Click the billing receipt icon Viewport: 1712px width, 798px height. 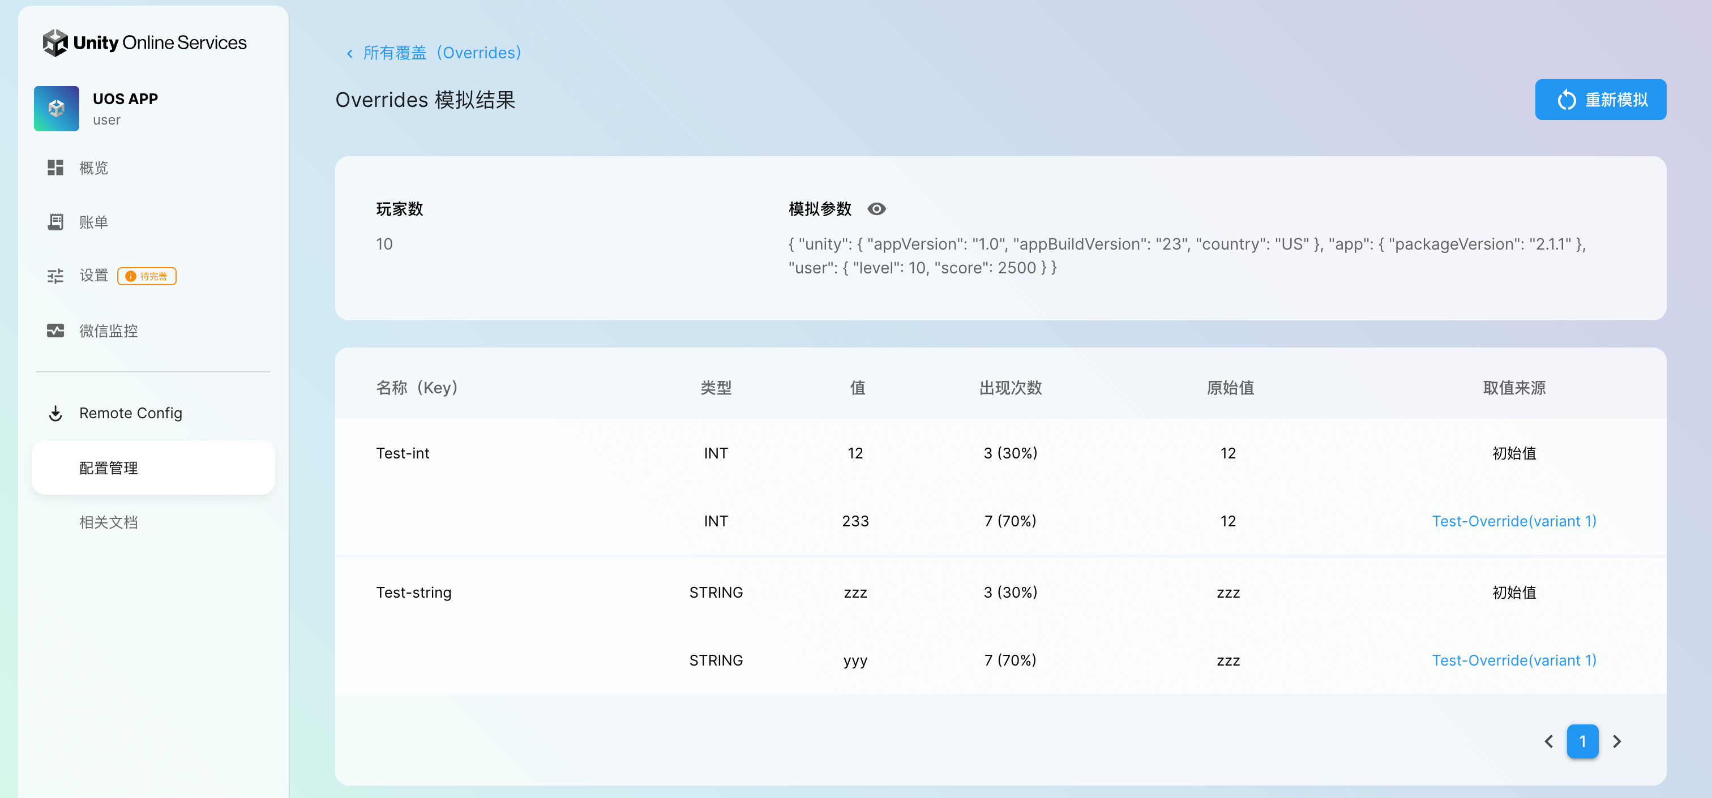click(x=55, y=222)
